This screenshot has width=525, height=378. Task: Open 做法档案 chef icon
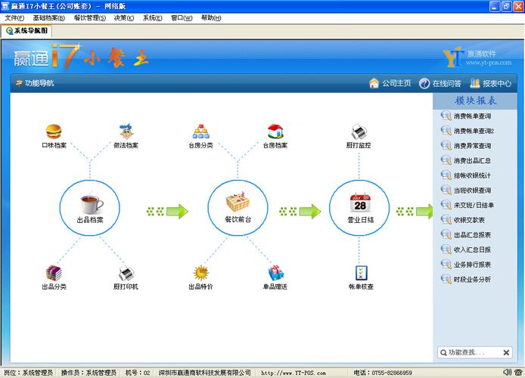126,132
